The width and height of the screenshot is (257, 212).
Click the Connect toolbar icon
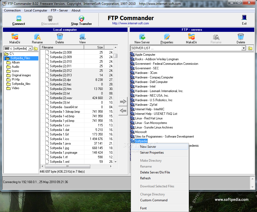[19, 18]
